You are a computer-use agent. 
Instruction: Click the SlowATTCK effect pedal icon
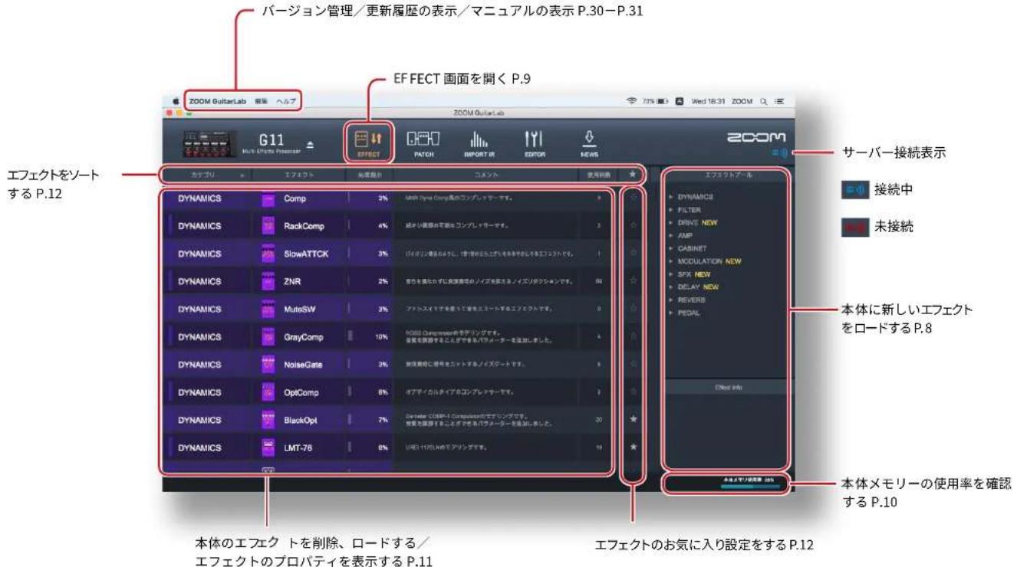tap(268, 254)
